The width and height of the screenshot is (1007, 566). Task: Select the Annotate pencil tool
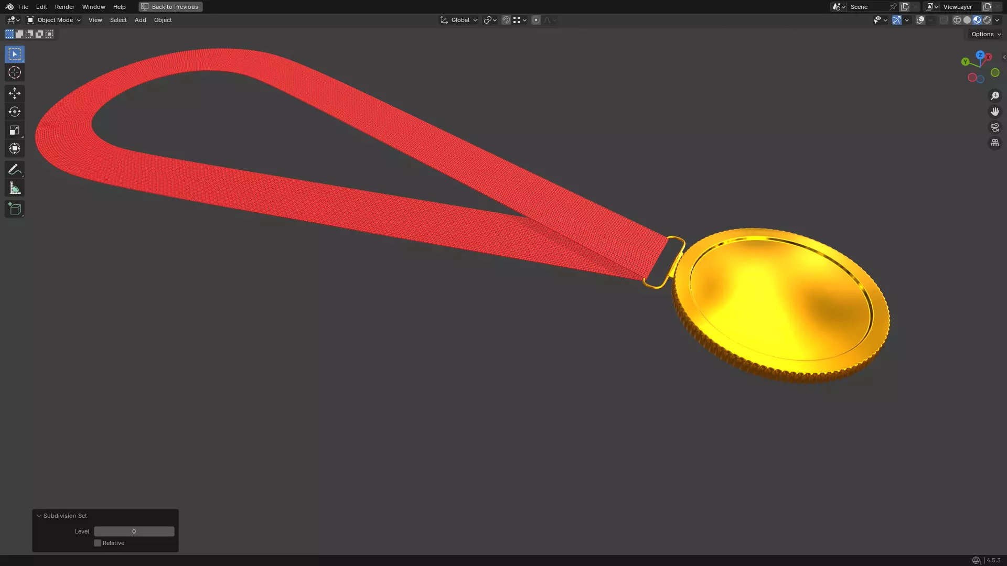(15, 169)
